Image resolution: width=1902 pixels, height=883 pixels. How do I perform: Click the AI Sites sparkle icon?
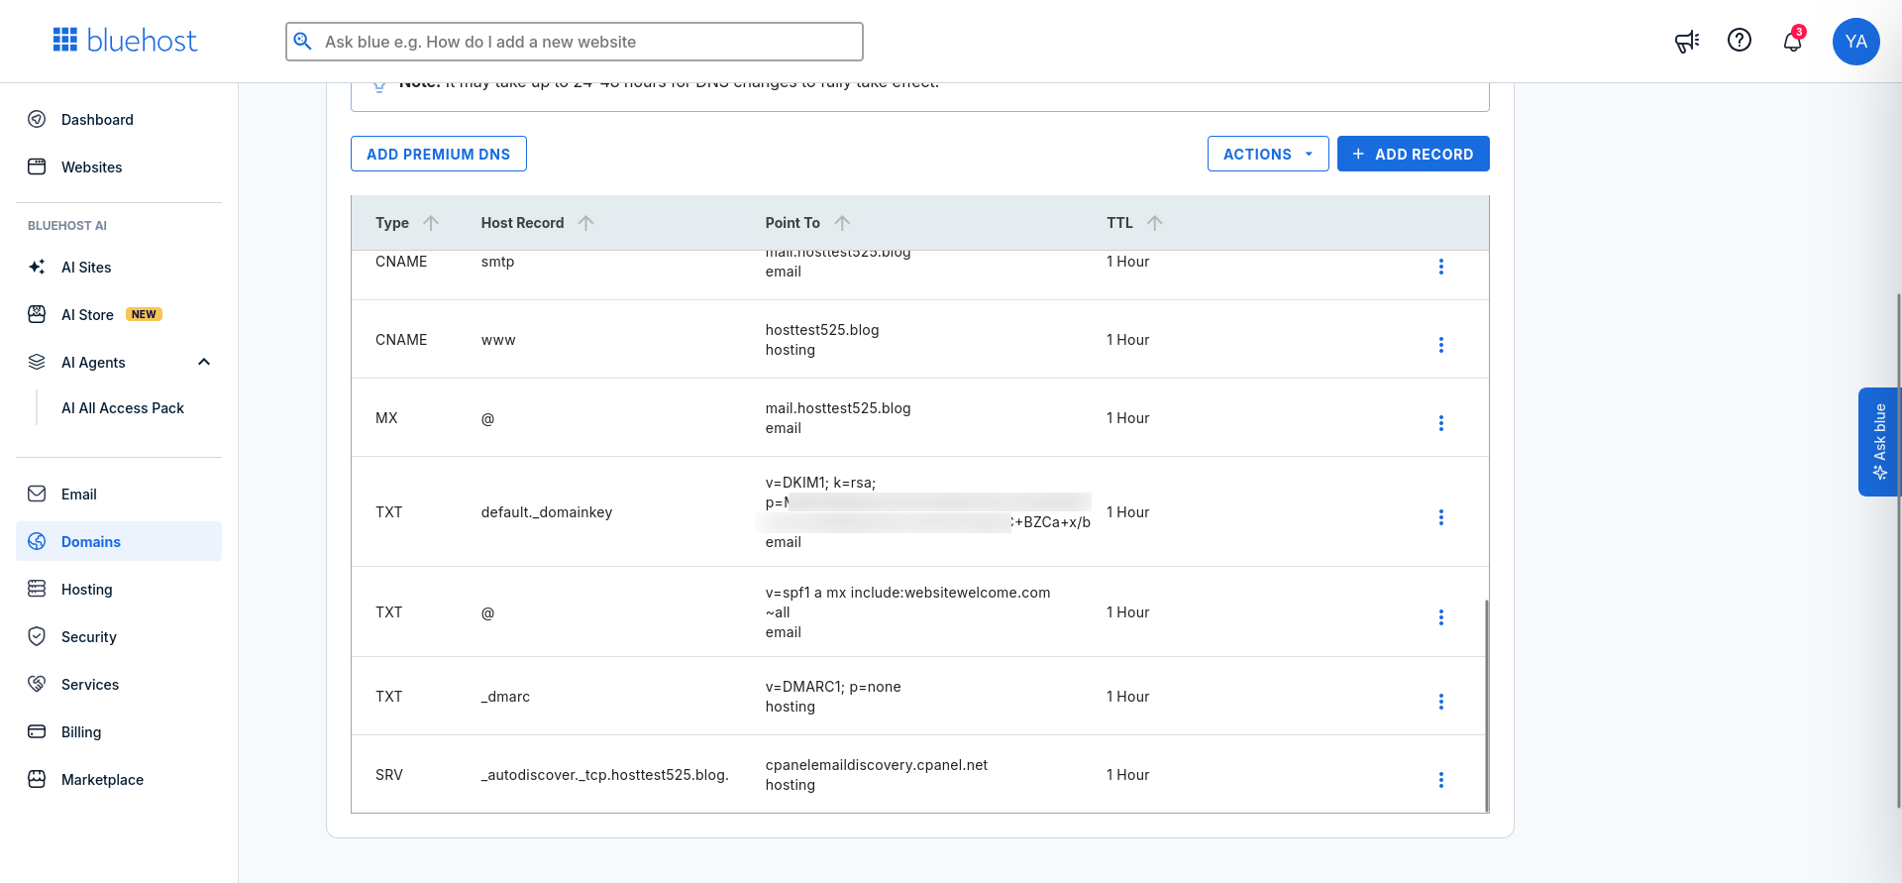tap(37, 267)
